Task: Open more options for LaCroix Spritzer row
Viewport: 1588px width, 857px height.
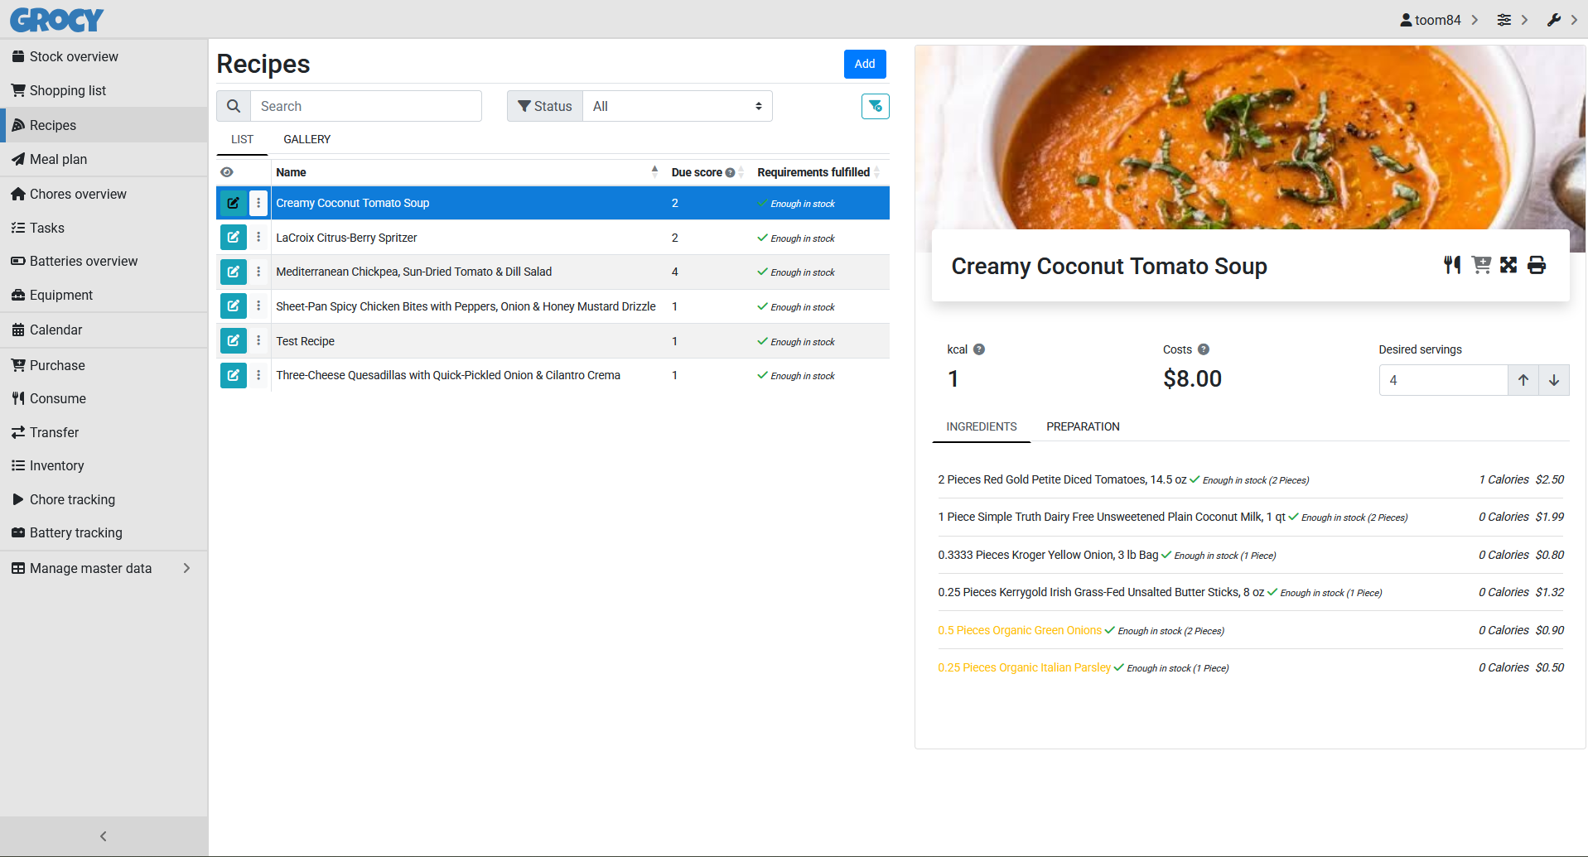Action: pos(258,238)
